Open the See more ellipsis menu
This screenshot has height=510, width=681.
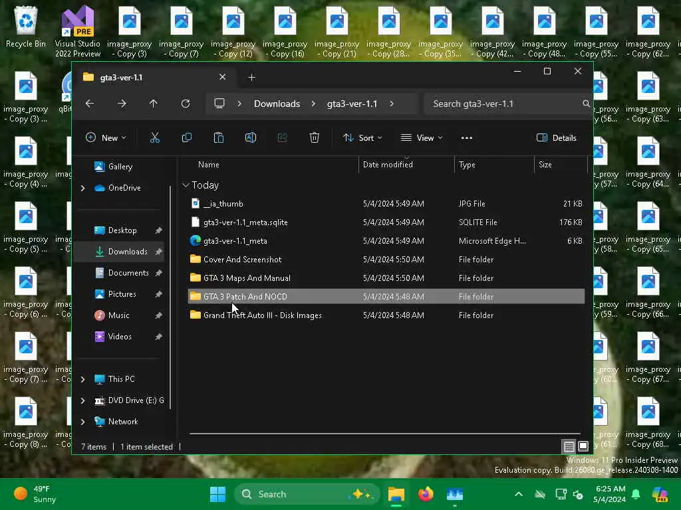tap(466, 138)
